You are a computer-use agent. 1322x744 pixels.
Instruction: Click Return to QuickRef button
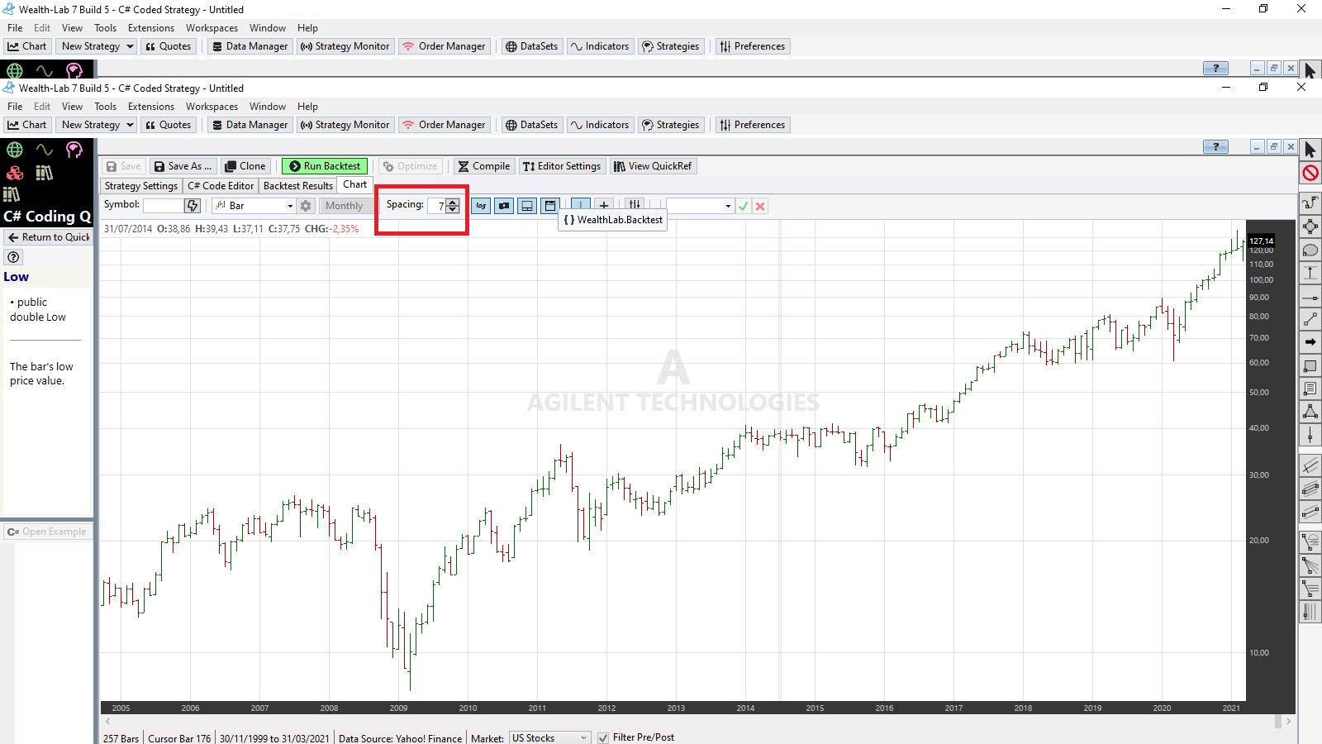[48, 237]
